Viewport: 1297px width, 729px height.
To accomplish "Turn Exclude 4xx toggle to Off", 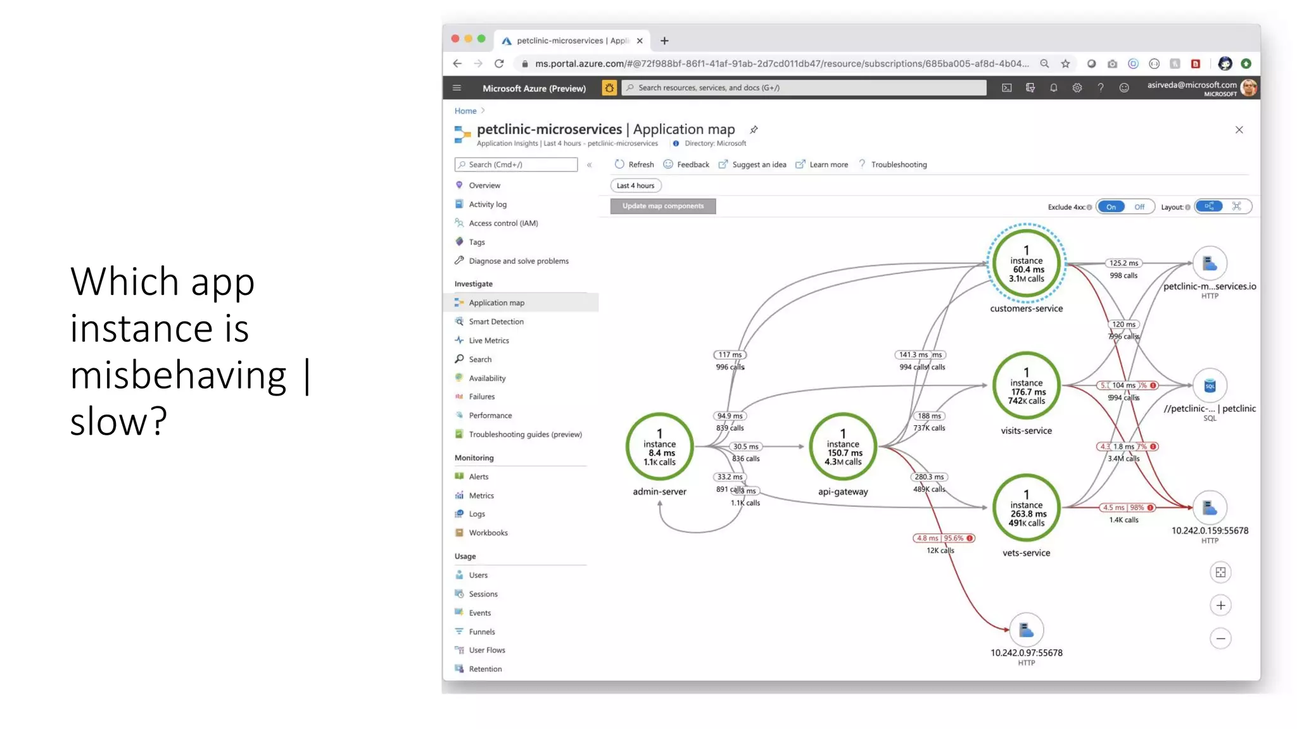I will (x=1139, y=207).
